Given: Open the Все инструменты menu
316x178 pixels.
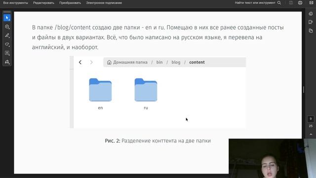Looking at the screenshot, I should 15,3.
